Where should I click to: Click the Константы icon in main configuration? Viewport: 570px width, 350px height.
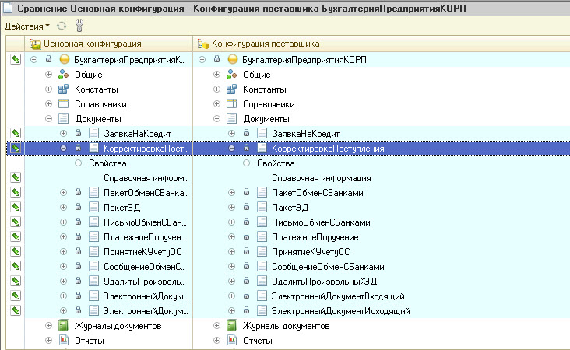(x=63, y=89)
